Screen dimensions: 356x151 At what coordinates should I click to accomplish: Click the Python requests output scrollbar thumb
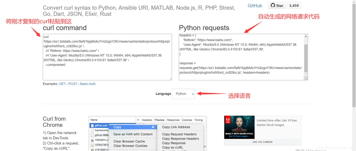pos(306,58)
